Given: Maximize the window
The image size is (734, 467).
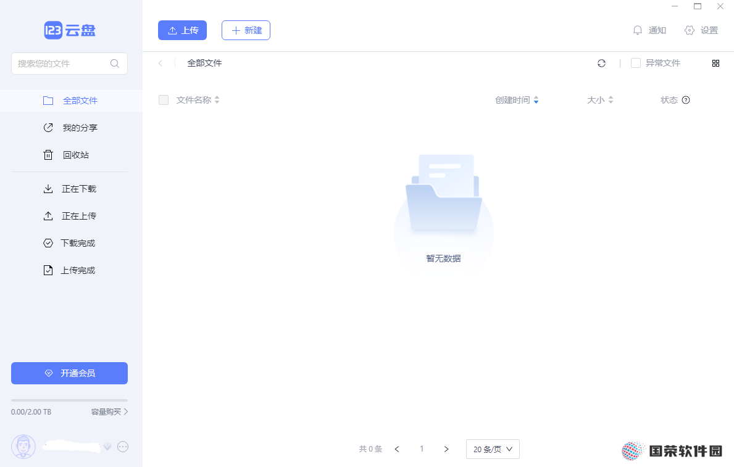Looking at the screenshot, I should pyautogui.click(x=698, y=6).
